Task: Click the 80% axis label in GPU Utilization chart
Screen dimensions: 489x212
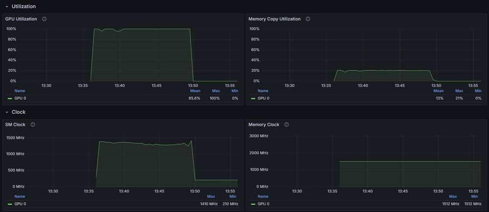Action: point(11,39)
